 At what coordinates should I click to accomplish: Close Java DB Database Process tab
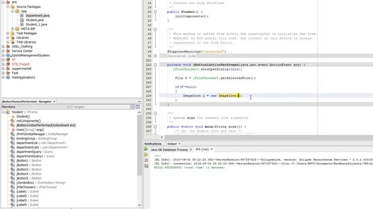191,150
